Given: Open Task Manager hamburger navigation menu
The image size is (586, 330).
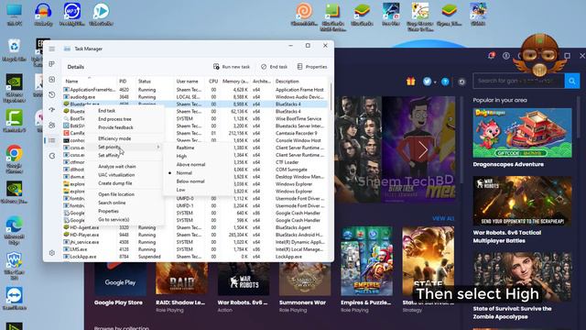Looking at the screenshot, I should point(51,49).
